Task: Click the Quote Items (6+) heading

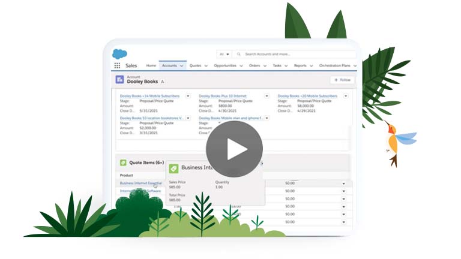Action: tap(146, 162)
